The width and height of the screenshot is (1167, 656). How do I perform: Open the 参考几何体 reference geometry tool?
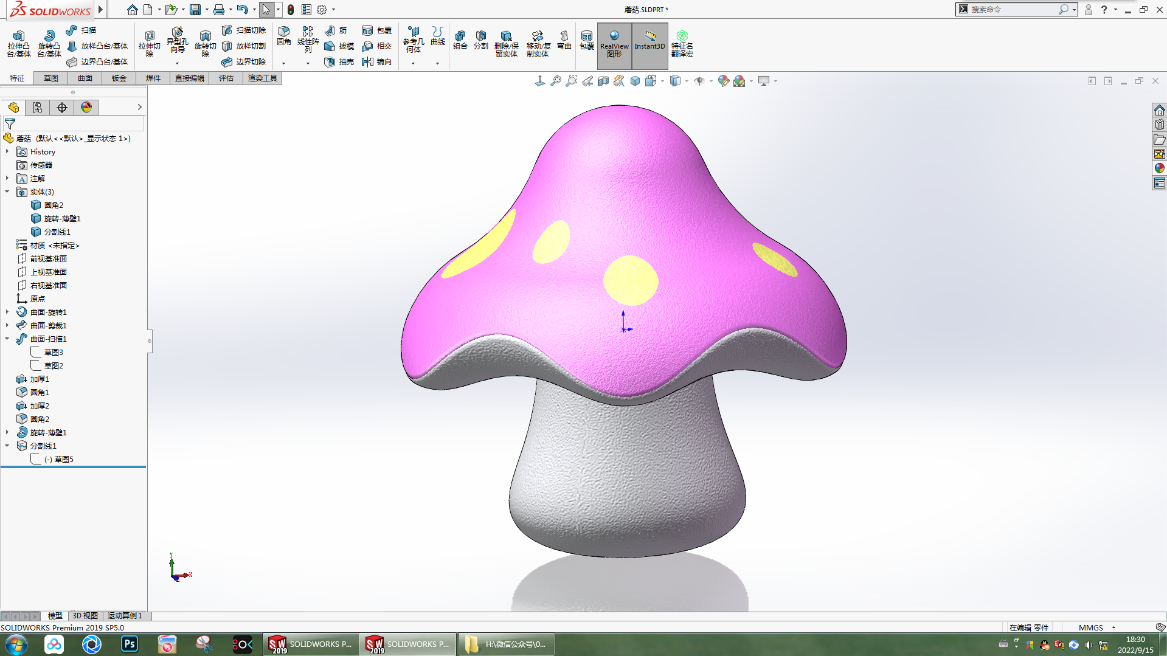[414, 40]
